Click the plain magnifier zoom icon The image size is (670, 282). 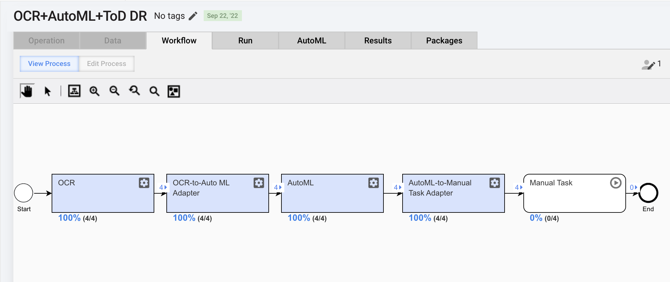tap(154, 92)
